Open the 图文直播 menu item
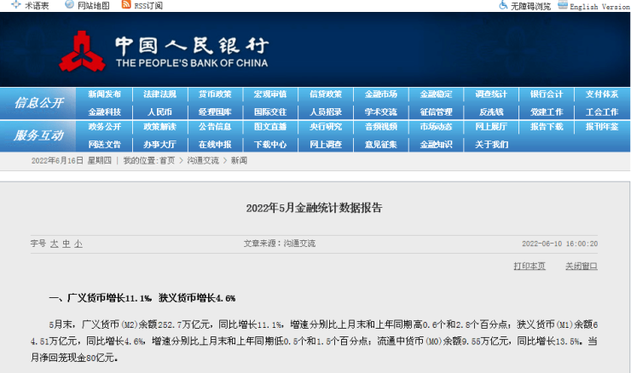 coord(270,127)
